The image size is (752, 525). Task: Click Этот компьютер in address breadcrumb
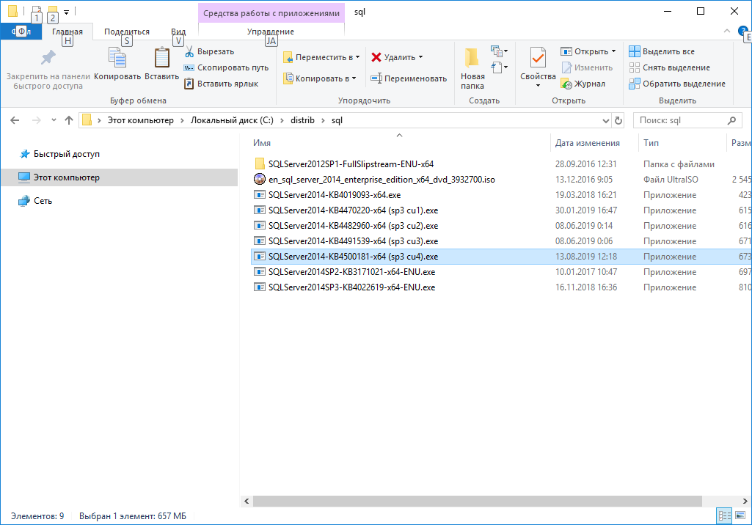point(141,120)
